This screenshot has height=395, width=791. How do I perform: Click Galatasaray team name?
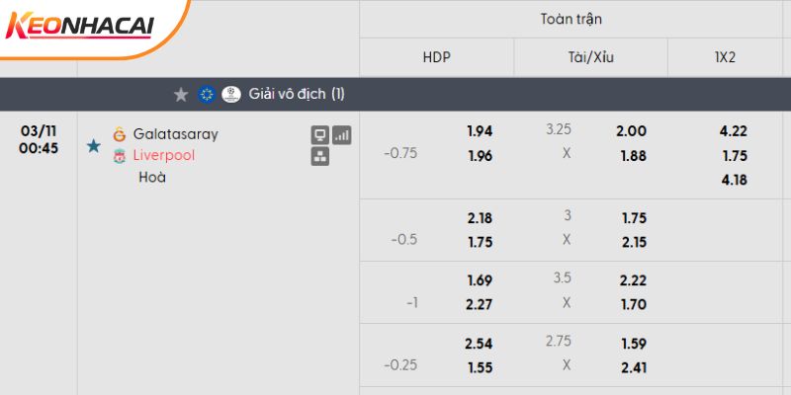pyautogui.click(x=175, y=134)
